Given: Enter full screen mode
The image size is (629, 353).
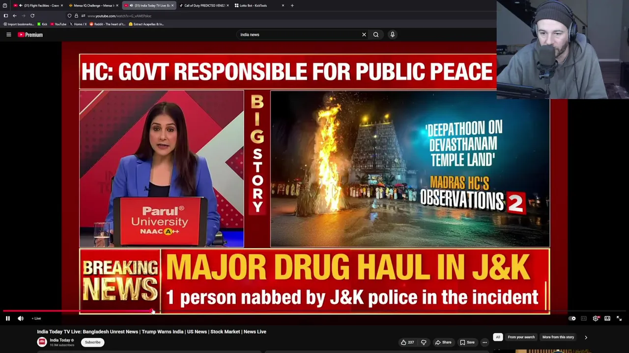Looking at the screenshot, I should pyautogui.click(x=619, y=319).
